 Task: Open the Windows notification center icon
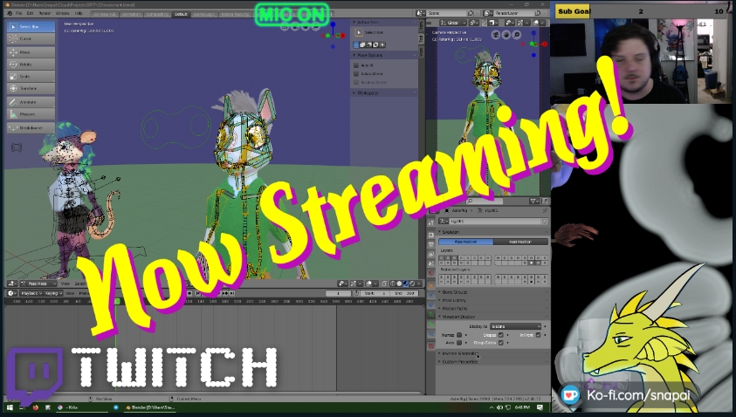tap(540, 407)
